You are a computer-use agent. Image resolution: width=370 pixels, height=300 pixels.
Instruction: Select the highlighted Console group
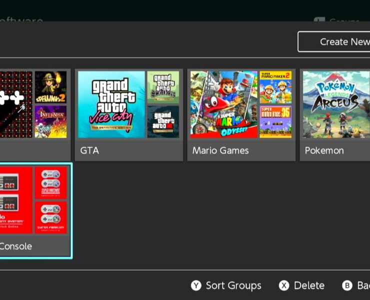point(35,211)
